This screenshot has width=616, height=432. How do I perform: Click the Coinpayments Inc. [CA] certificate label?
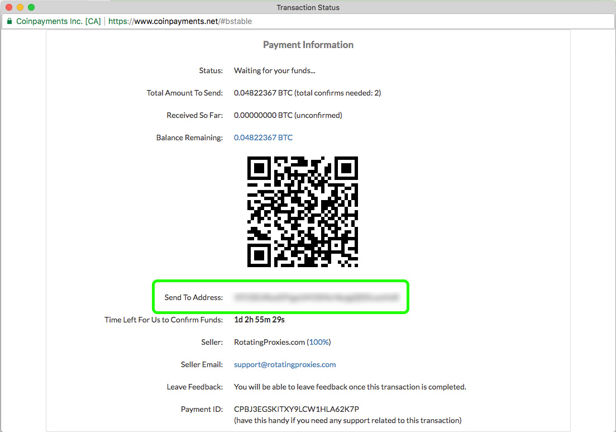[59, 21]
